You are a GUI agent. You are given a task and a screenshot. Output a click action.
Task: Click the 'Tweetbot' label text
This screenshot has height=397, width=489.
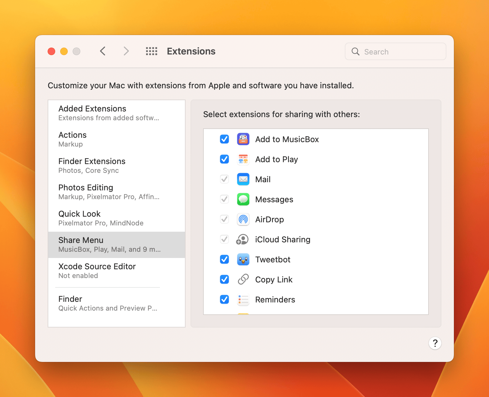[x=273, y=260]
